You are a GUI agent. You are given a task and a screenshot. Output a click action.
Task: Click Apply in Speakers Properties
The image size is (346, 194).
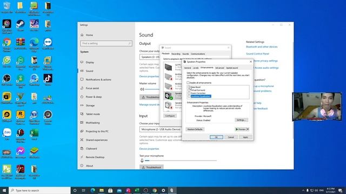(x=245, y=137)
